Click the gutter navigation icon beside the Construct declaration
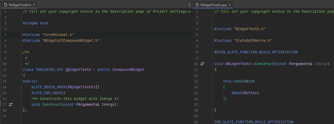The width and height of the screenshot is (334, 124). [x=11, y=104]
